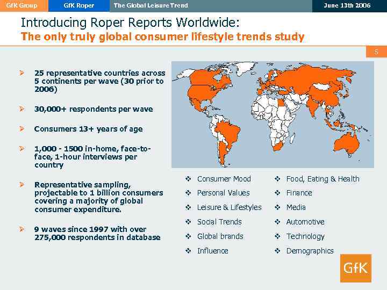This screenshot has height=290, width=387.
Task: Click the arrow bullet beside 1,000 - 1500 in-home
Action: [x=21, y=148]
